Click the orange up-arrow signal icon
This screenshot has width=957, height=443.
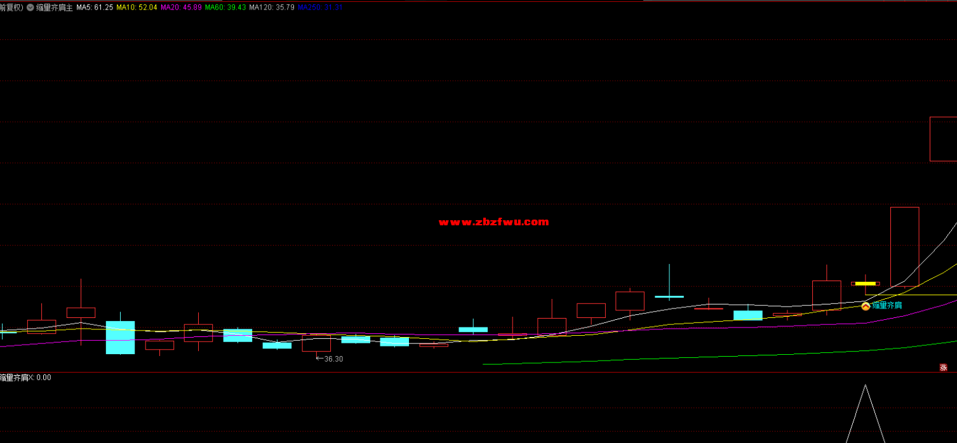coord(865,306)
